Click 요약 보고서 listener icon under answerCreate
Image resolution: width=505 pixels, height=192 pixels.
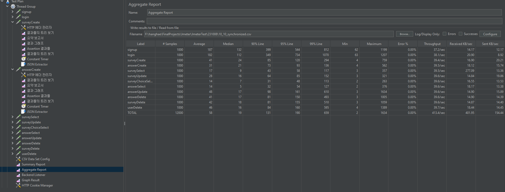coord(23,85)
